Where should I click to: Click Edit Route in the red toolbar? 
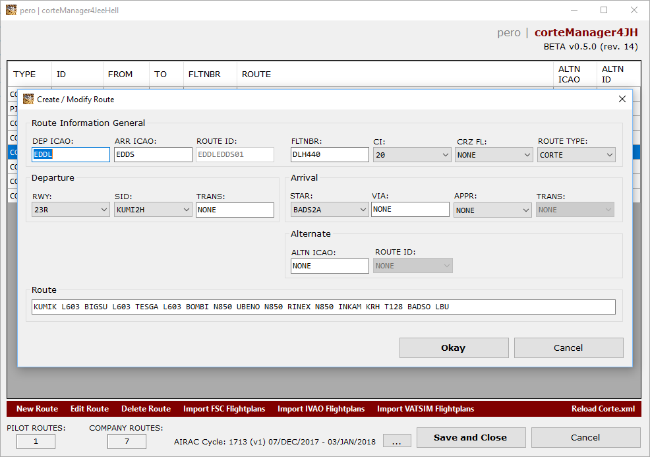pos(90,409)
